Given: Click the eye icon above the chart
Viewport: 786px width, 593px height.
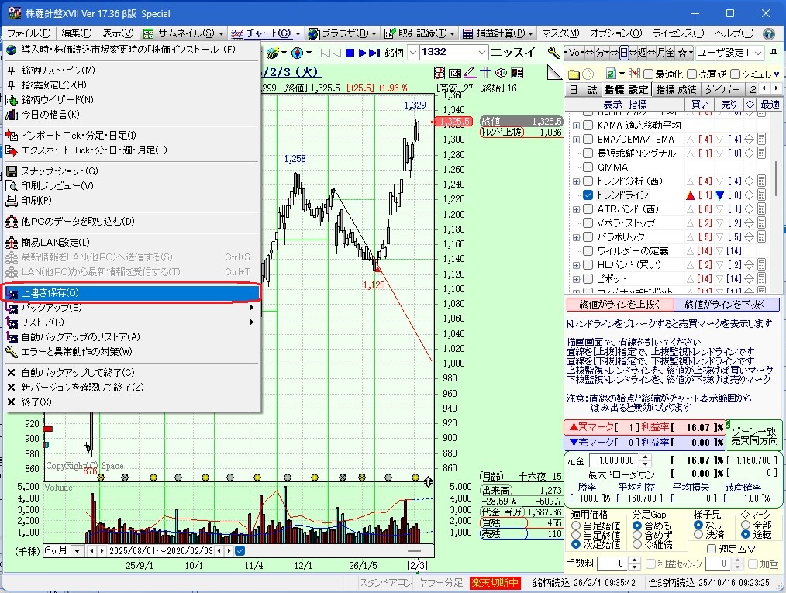Looking at the screenshot, I should [x=501, y=73].
